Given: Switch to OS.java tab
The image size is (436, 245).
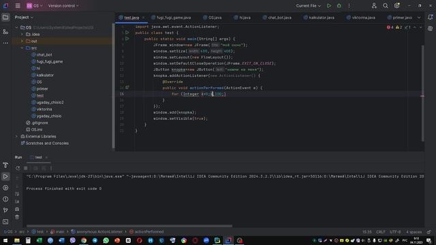Looking at the screenshot, I should (x=212, y=18).
